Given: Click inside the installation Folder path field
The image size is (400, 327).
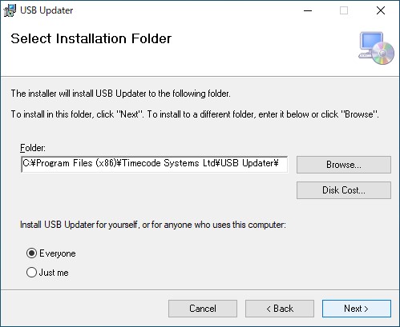Looking at the screenshot, I should pos(155,165).
